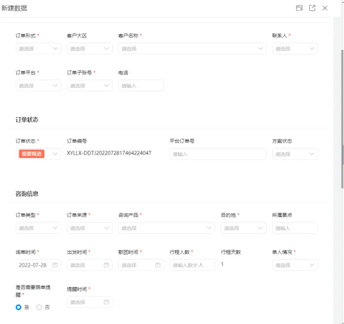Click the 询单时间 calendar icon
The height and width of the screenshot is (324, 344).
pyautogui.click(x=55, y=265)
